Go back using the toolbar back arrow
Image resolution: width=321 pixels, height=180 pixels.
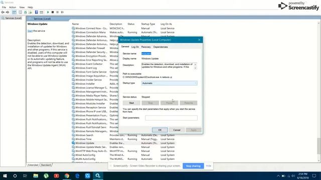coord(3,12)
